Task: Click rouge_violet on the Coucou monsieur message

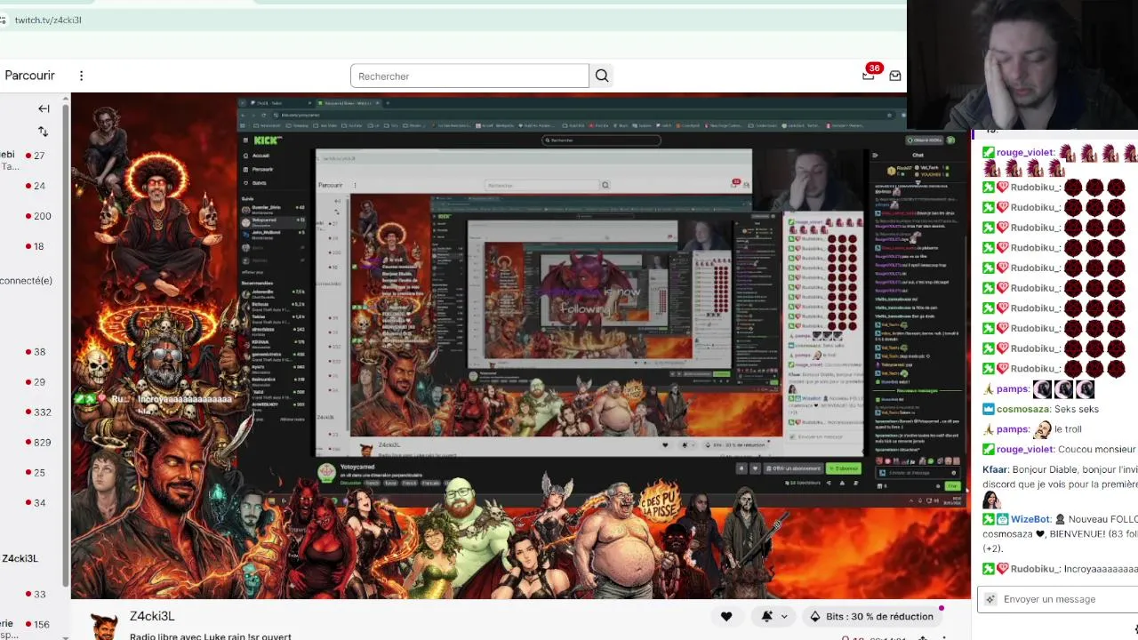Action: [1025, 450]
